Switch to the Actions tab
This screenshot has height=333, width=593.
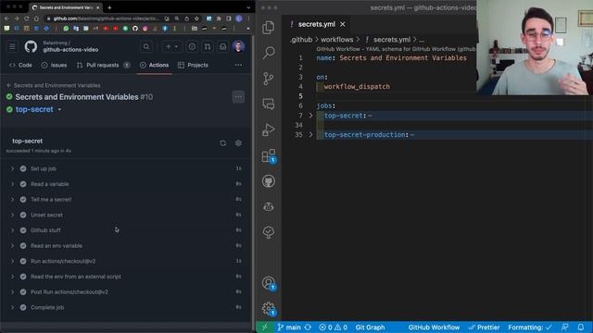(x=155, y=65)
